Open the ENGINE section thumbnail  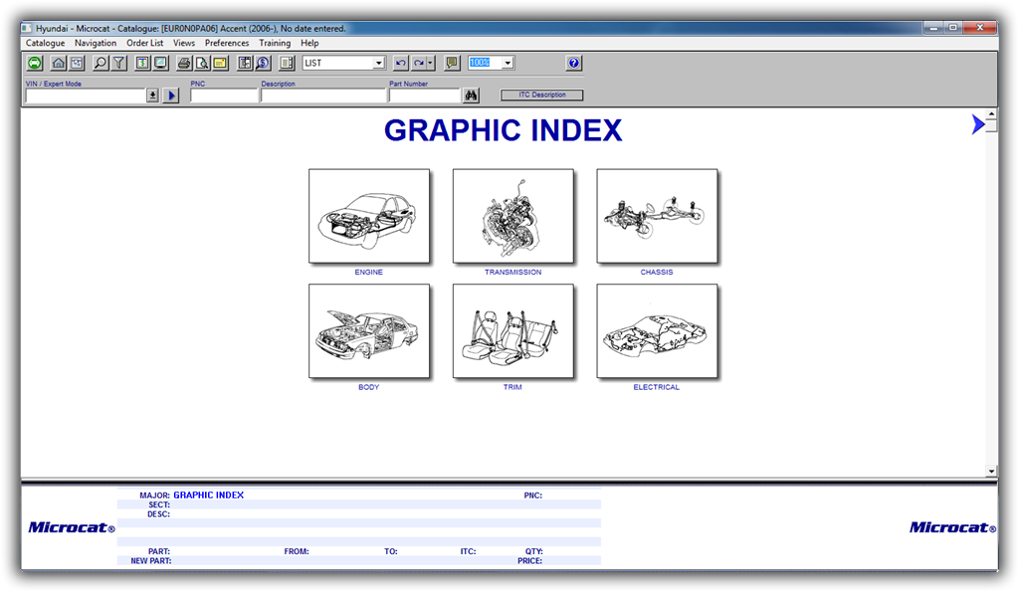[x=369, y=216]
